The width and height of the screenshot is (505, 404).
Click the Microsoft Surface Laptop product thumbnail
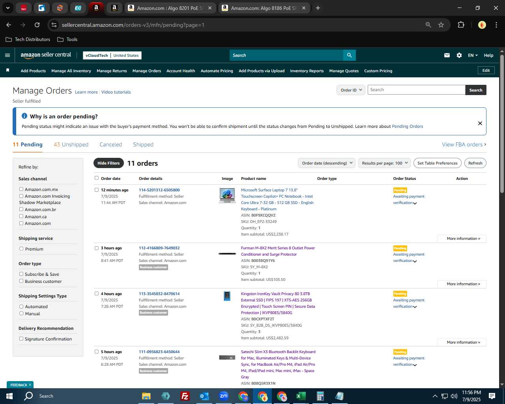pyautogui.click(x=227, y=195)
